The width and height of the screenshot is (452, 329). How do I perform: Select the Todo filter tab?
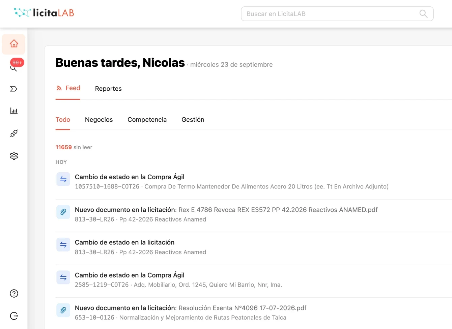tap(63, 120)
